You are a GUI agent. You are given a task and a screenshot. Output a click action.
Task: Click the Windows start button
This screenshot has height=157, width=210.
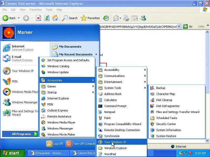pyautogui.click(x=12, y=153)
